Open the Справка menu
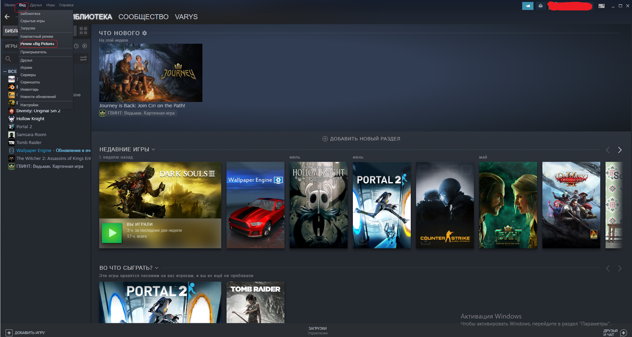Image resolution: width=632 pixels, height=337 pixels. pos(66,5)
